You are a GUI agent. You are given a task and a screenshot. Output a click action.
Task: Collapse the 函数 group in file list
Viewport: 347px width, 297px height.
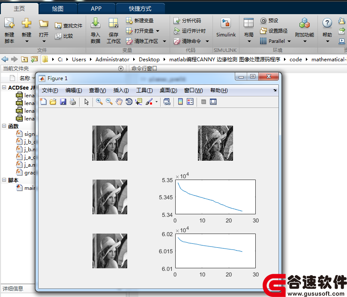pyautogui.click(x=4, y=126)
